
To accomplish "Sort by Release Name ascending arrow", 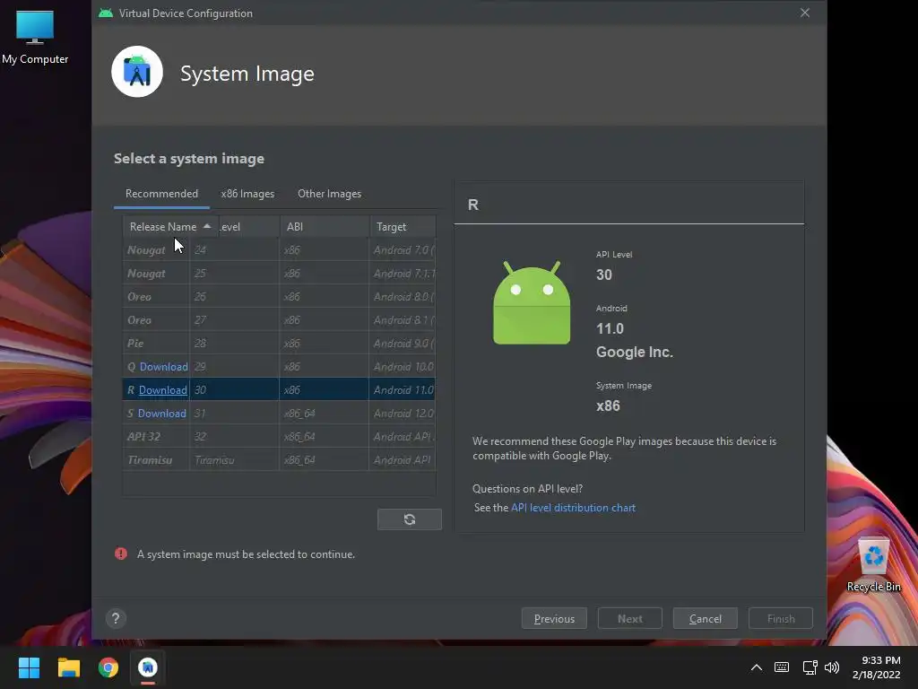I will click(x=207, y=226).
